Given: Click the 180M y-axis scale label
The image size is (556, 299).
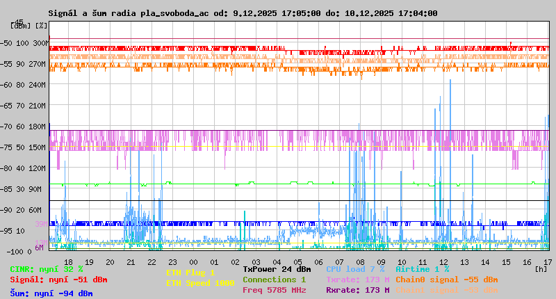Looking at the screenshot, I should [x=38, y=127].
